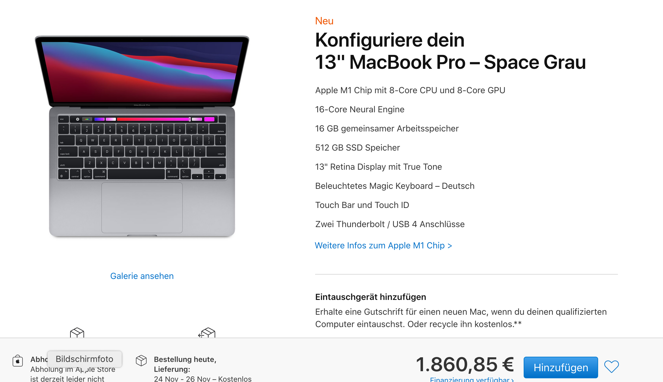
Task: Click the Bildschirmfoto tooltip
Action: (84, 359)
